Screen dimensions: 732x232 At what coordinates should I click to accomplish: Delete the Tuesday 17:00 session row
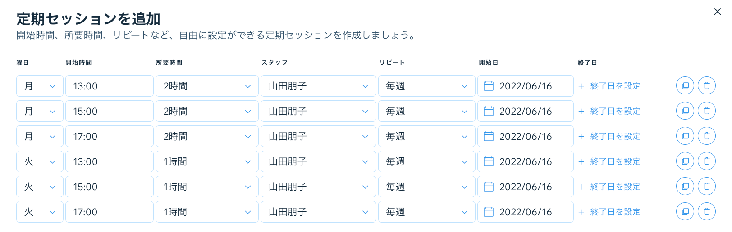pos(707,211)
